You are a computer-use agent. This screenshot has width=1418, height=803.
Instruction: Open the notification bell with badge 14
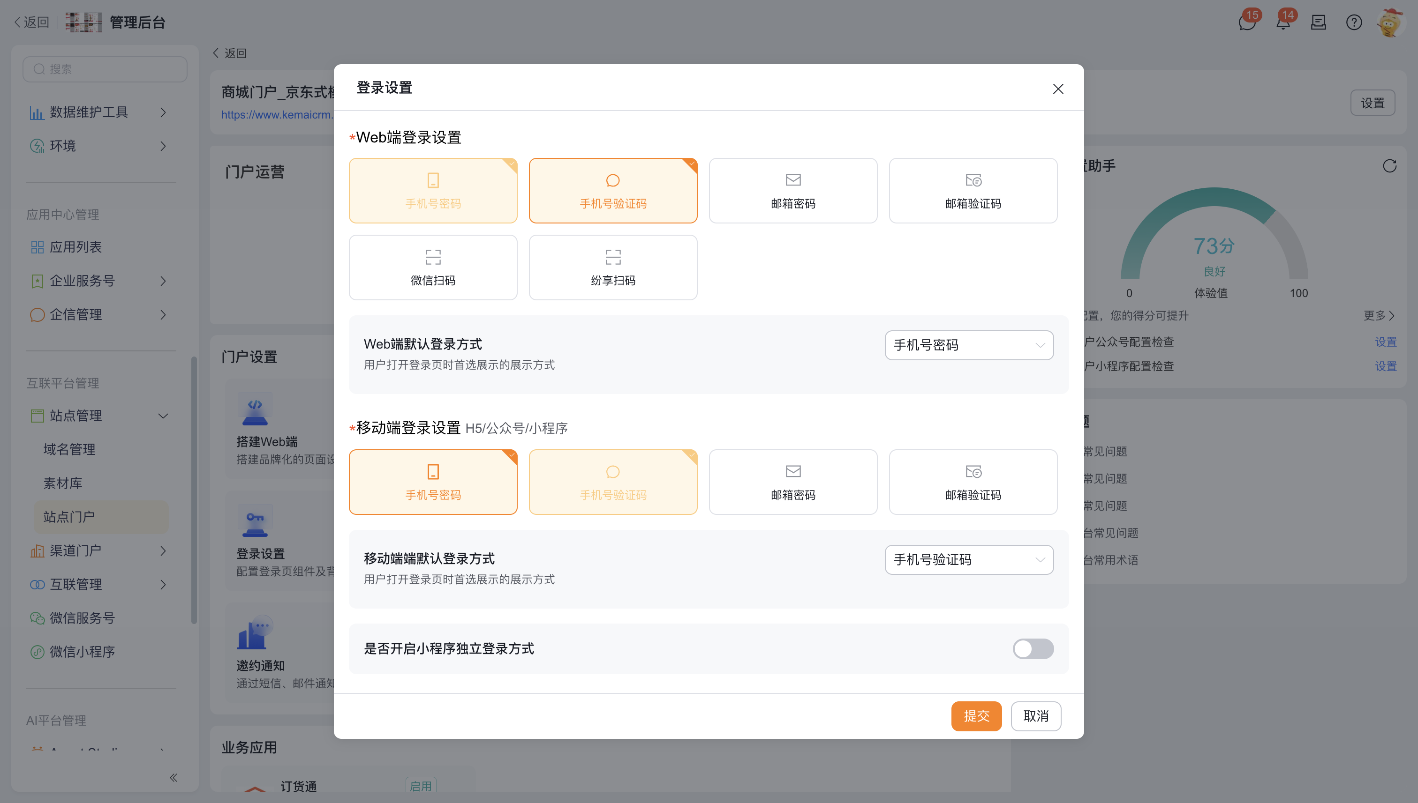pos(1283,22)
